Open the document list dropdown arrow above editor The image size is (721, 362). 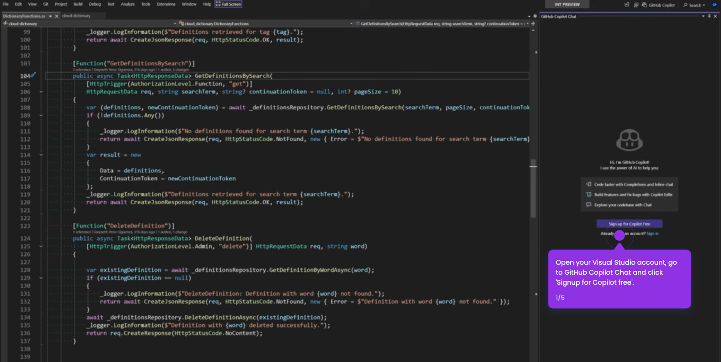[x=529, y=16]
